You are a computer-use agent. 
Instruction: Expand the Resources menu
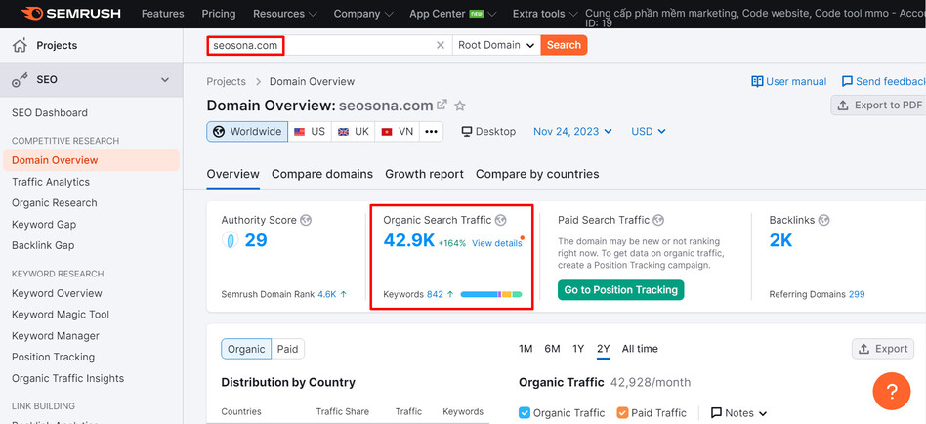(x=284, y=13)
